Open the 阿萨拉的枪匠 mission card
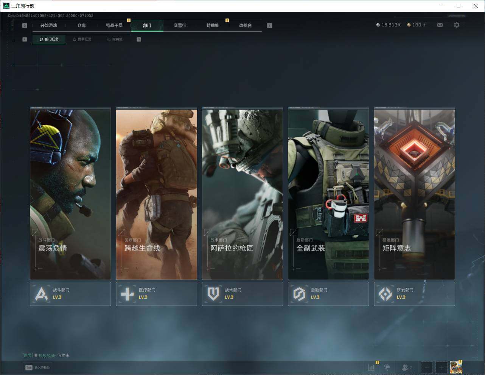Viewport: 485px width, 375px height. [x=242, y=194]
